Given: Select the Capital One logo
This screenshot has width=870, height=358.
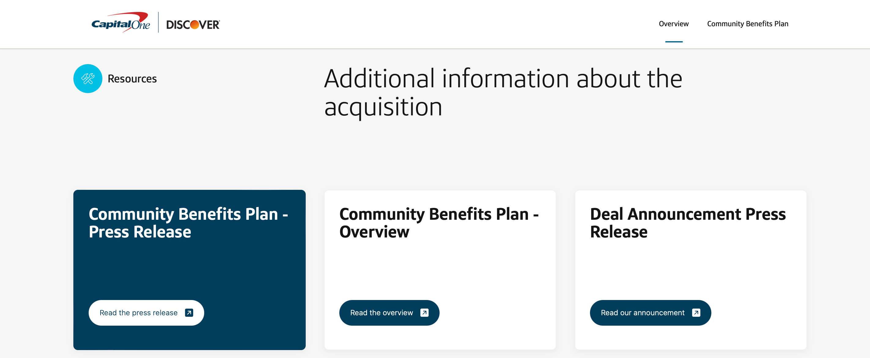Looking at the screenshot, I should [x=120, y=24].
